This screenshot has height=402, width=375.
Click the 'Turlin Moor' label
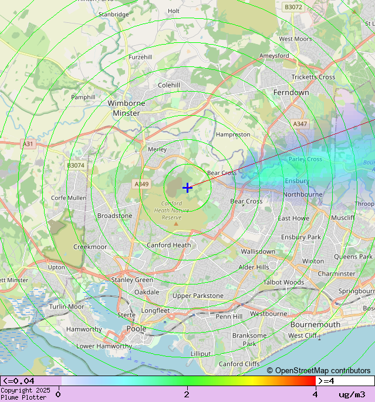click(x=66, y=307)
